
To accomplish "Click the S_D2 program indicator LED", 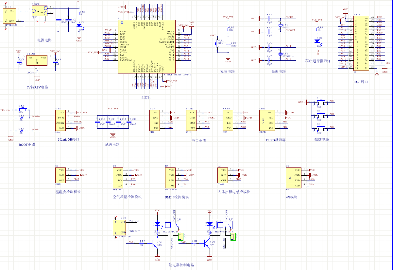I will [x=317, y=41].
